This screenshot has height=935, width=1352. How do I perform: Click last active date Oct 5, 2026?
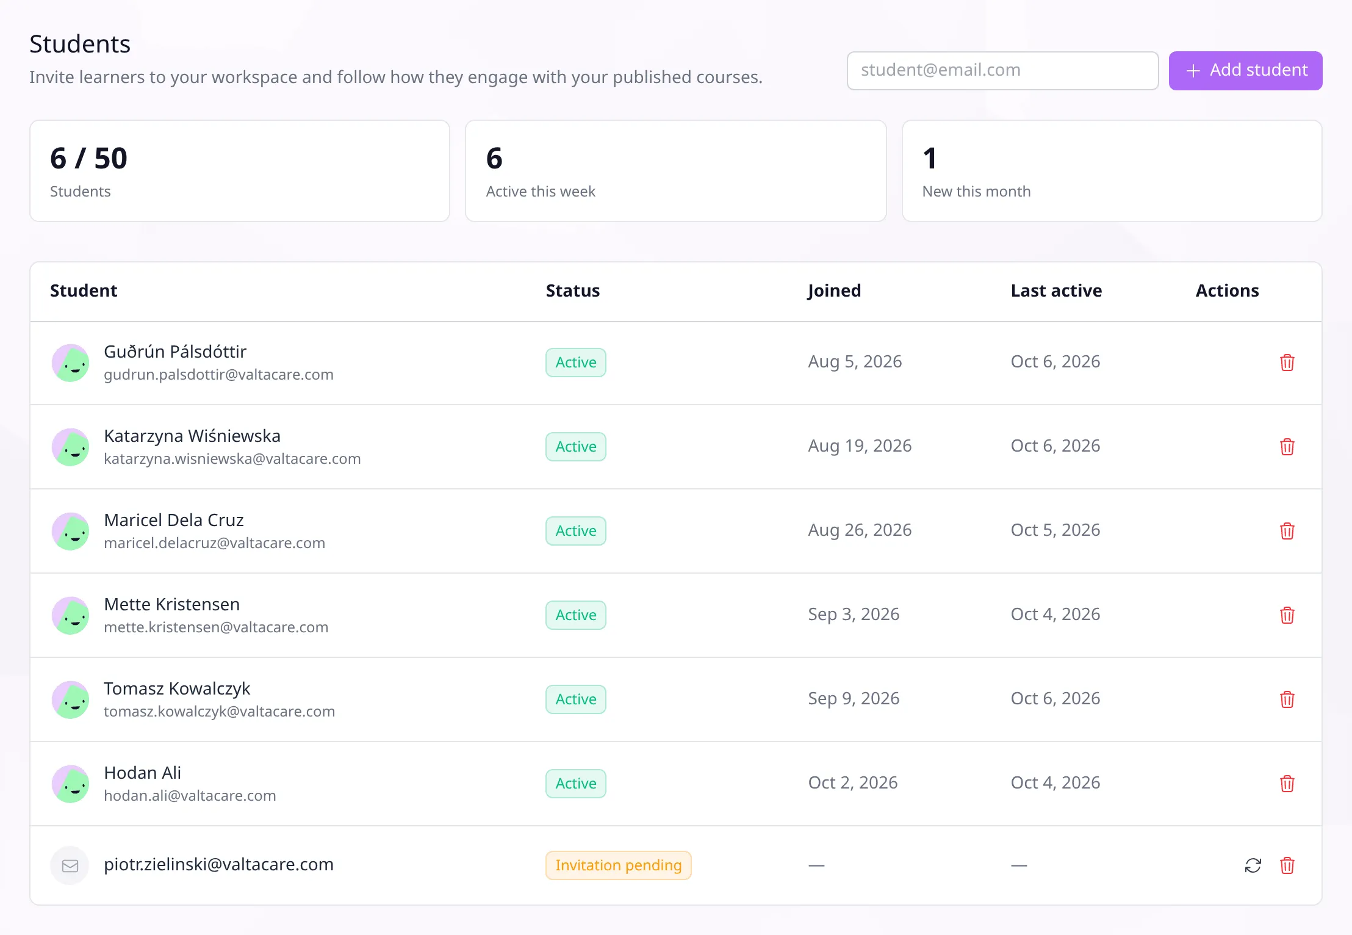click(x=1055, y=530)
